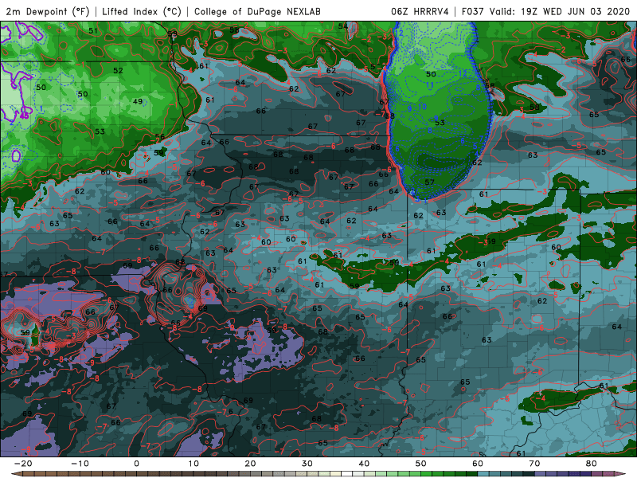This screenshot has height=478, width=637.
Task: Click the "57" dewpoint value over the lake
Action: 429,182
